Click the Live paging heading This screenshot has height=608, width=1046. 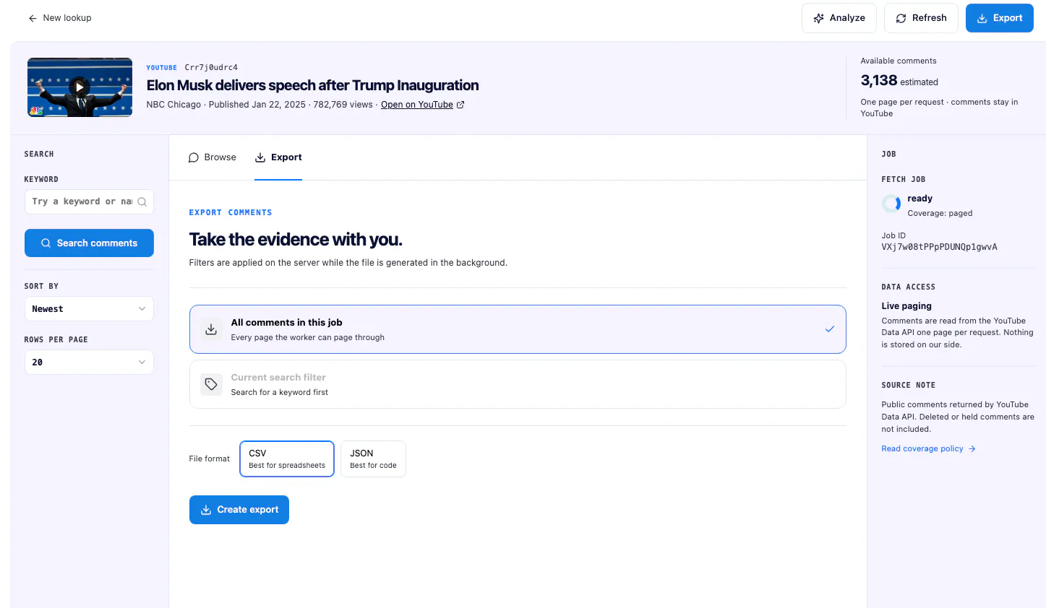coord(906,306)
